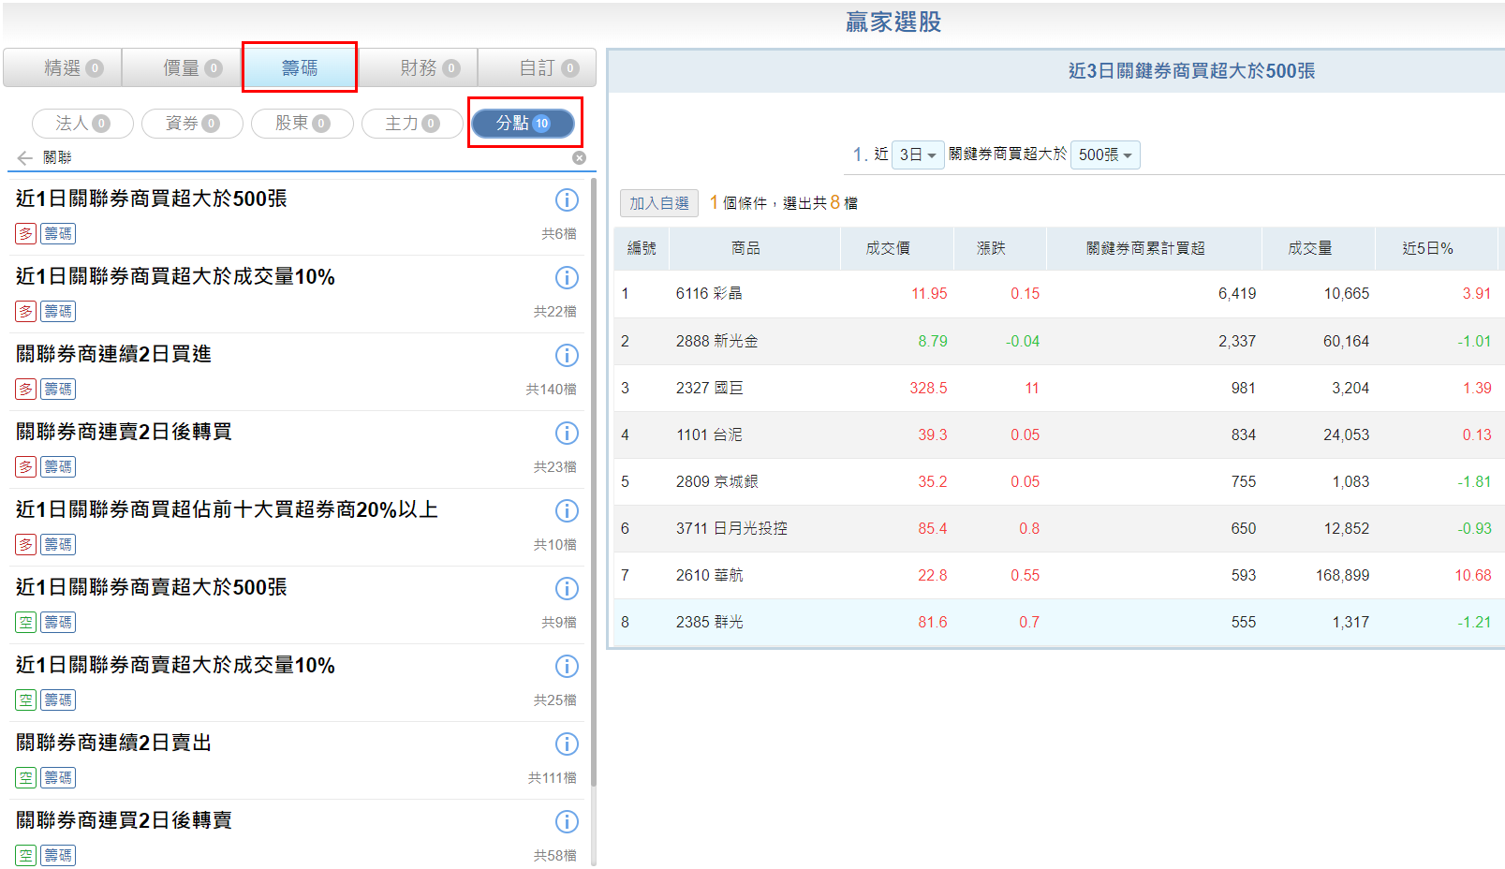
Task: Click info icon for 近1日關聯券商賣超大於500張
Action: 567,588
